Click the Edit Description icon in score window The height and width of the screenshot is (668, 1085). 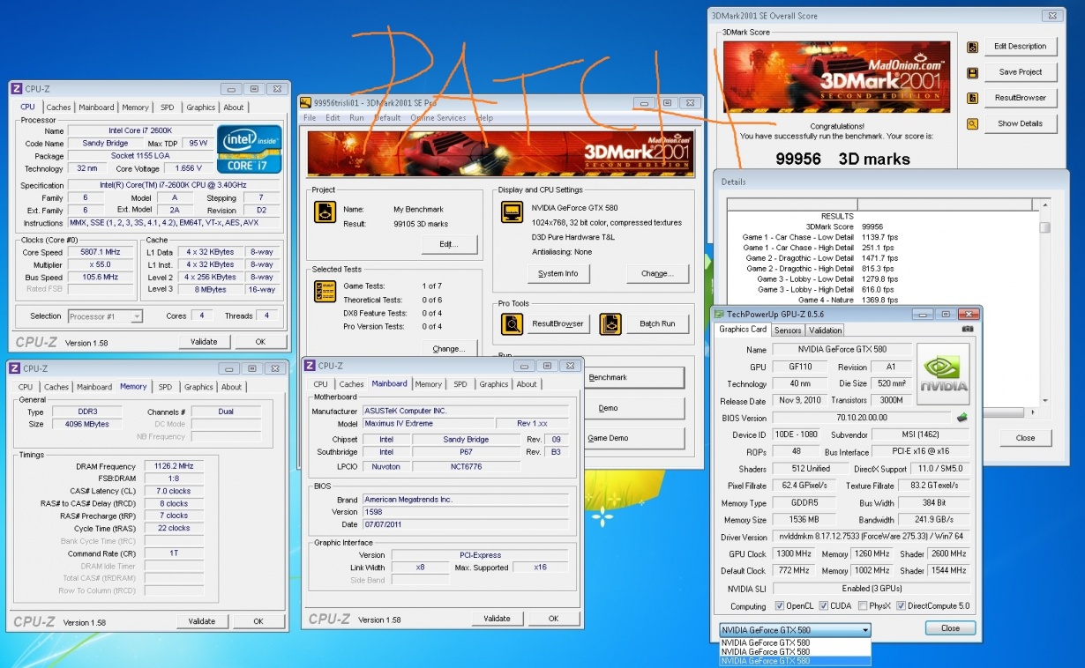972,47
